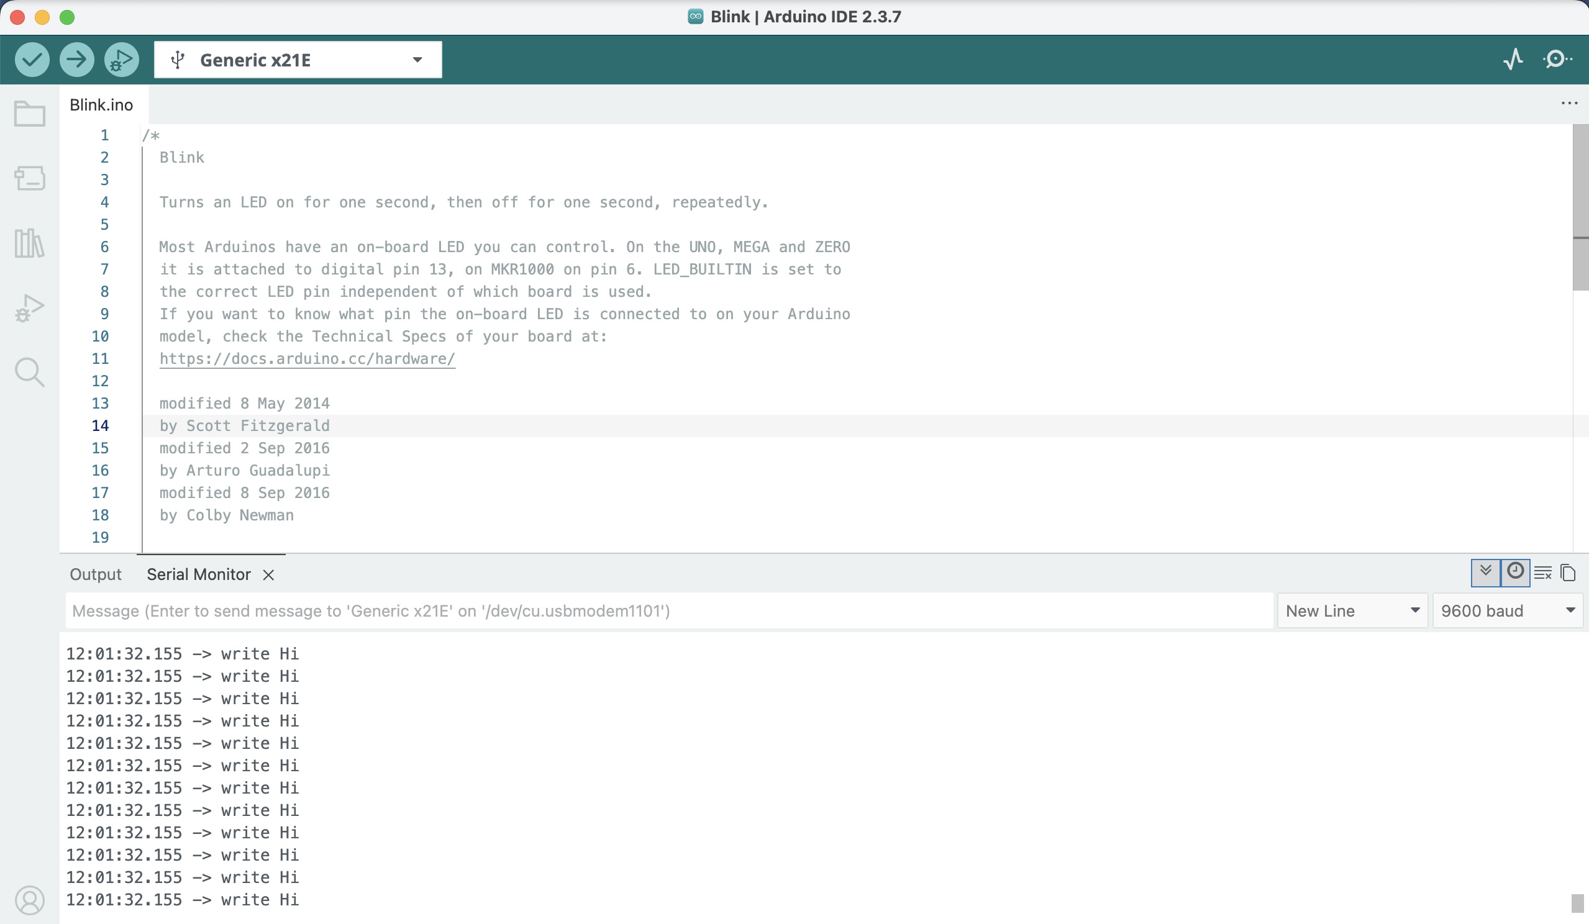Toggle serial monitor timestamps

pos(1515,573)
